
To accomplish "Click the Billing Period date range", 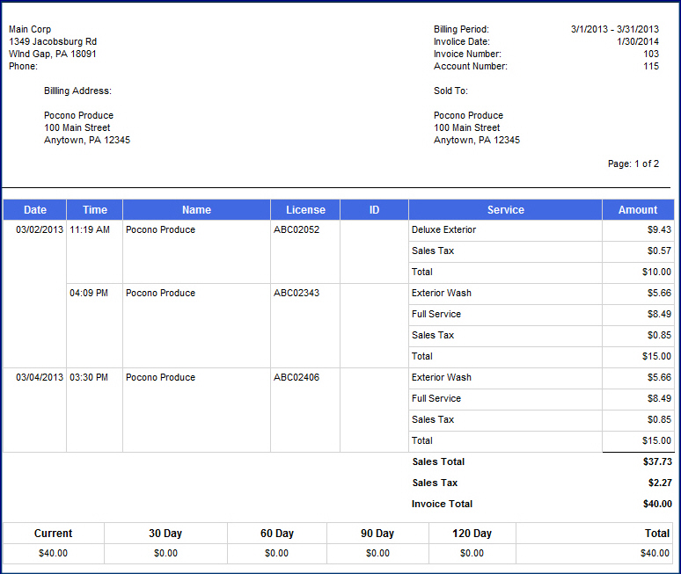I will (x=614, y=29).
